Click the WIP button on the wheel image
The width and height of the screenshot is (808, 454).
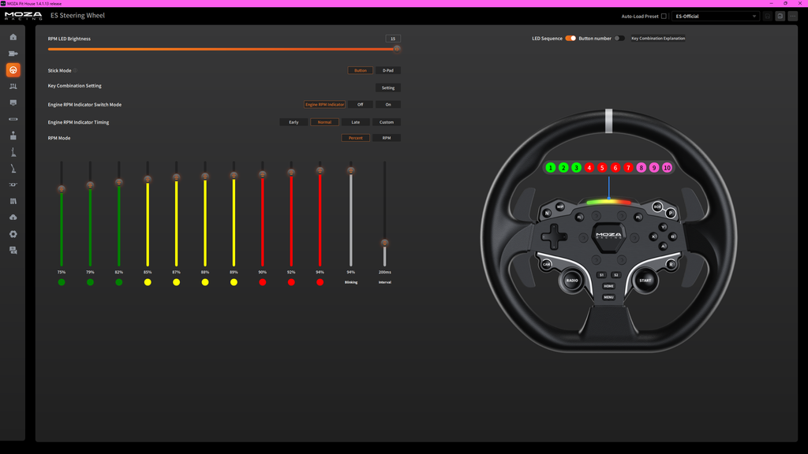[559, 207]
